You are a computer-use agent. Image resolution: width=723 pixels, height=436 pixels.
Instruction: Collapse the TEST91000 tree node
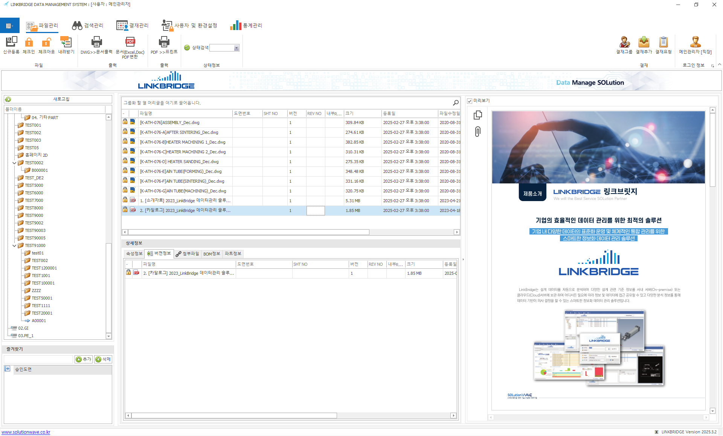[14, 245]
